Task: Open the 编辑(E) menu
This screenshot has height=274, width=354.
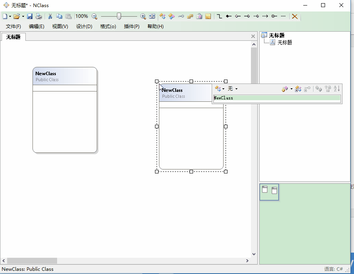Action: tap(36, 27)
